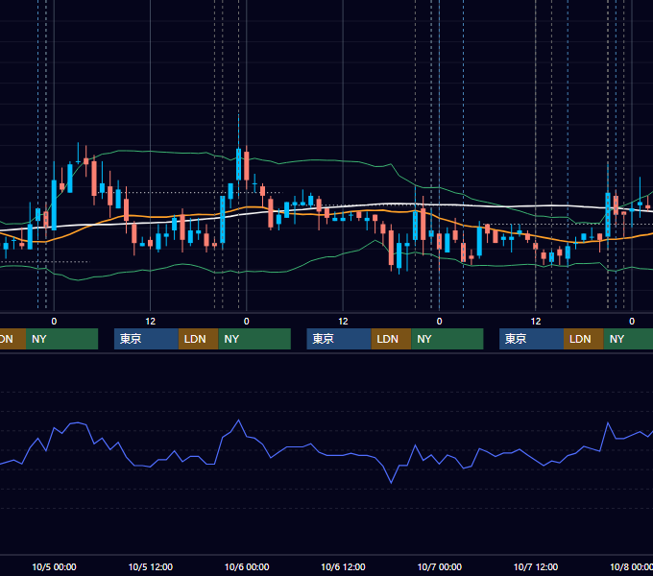Viewport: 653px width, 576px height.
Task: Click the NY session block spanning 10/7 00:00
Action: pos(447,339)
